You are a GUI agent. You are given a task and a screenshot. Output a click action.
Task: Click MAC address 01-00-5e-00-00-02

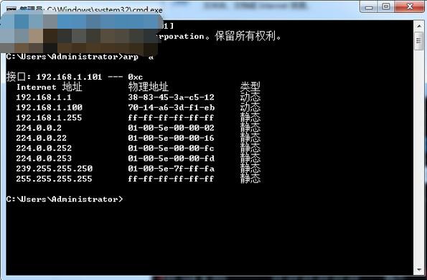tap(171, 128)
